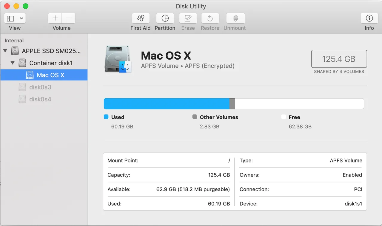382x226 pixels.
Task: Click the Unmount toolbar icon
Action: [235, 18]
